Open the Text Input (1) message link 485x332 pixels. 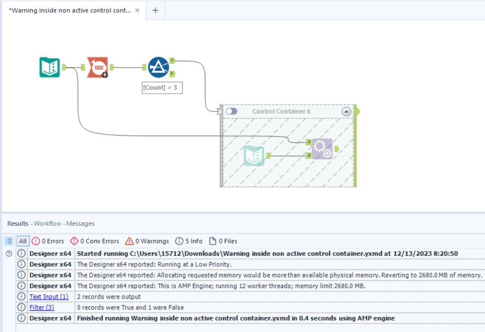coord(49,297)
